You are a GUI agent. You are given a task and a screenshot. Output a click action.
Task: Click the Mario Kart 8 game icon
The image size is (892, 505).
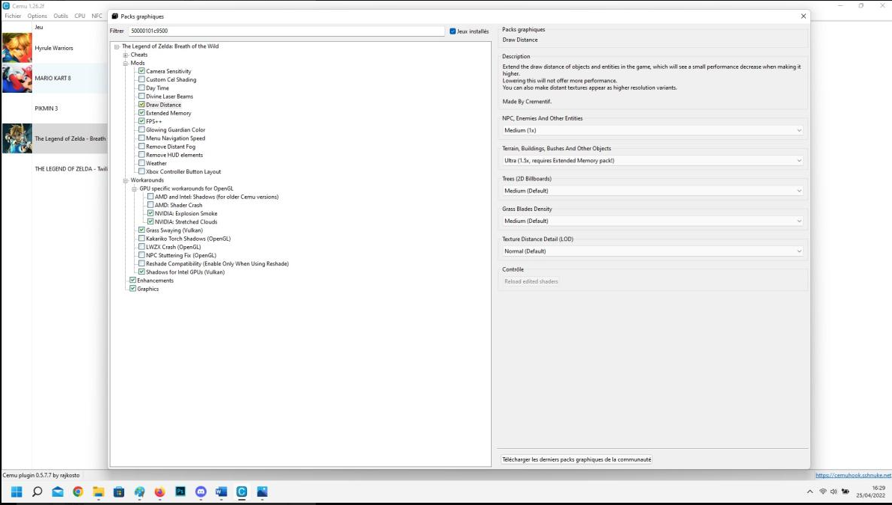(x=16, y=78)
